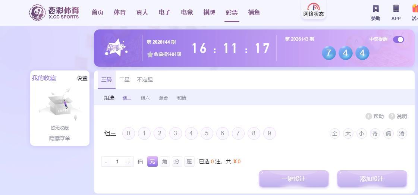Select 元 bet unit
Viewport: 418px width, 195px height.
tap(153, 161)
